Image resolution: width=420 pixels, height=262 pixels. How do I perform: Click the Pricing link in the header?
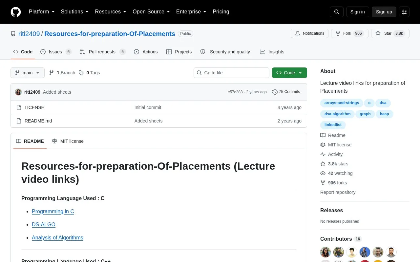(x=221, y=12)
